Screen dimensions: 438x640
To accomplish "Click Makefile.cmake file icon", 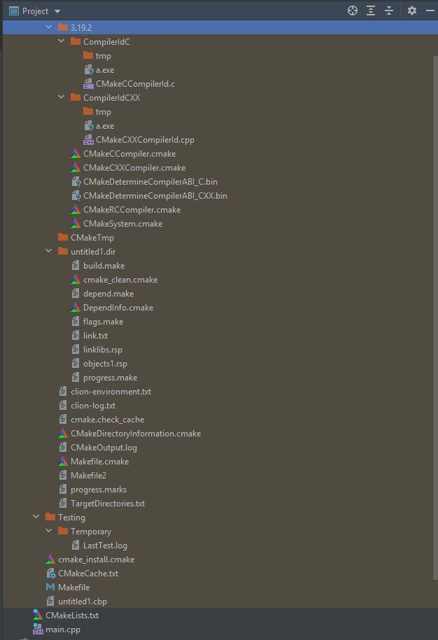I will pos(63,461).
